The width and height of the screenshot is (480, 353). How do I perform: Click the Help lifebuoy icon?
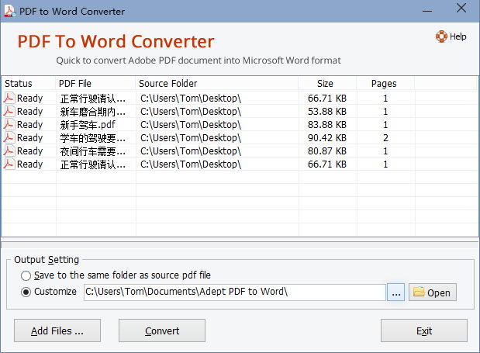[441, 36]
